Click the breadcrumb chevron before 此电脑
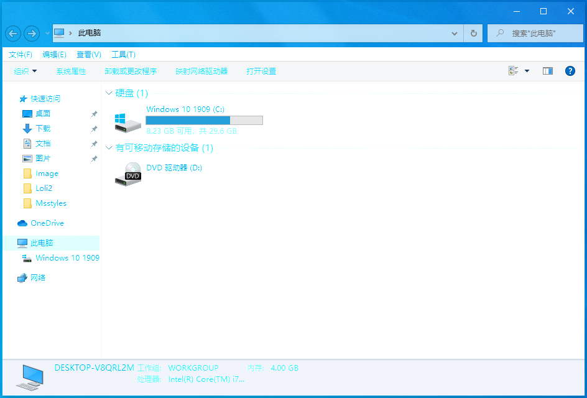 point(70,33)
